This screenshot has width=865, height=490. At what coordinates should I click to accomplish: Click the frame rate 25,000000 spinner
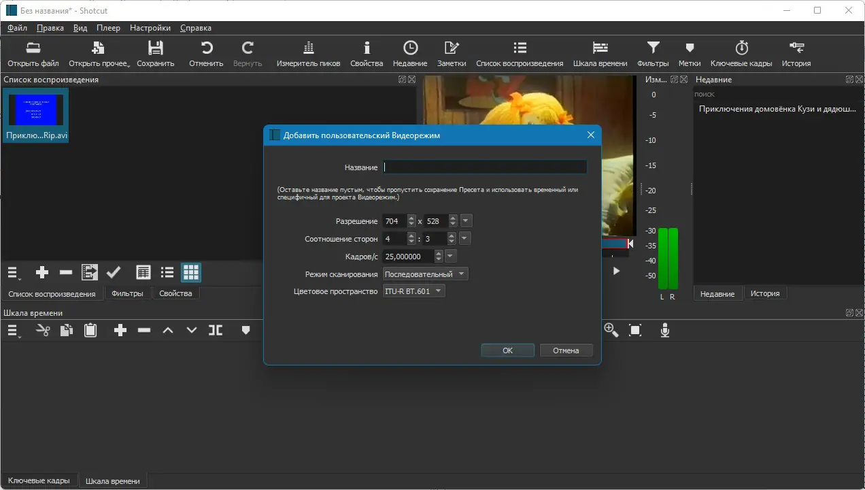pyautogui.click(x=413, y=256)
